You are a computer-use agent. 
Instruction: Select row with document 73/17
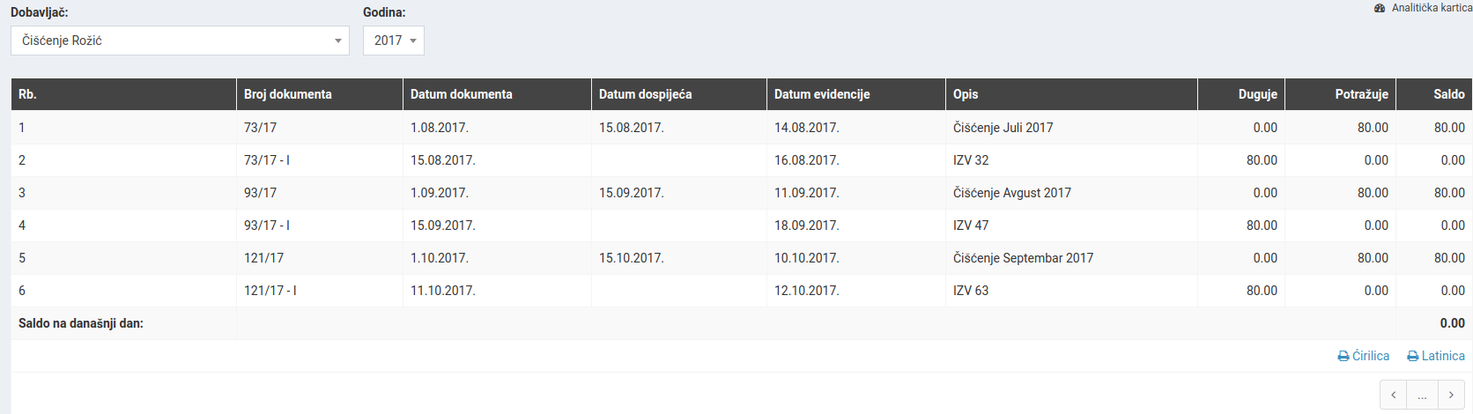point(742,128)
